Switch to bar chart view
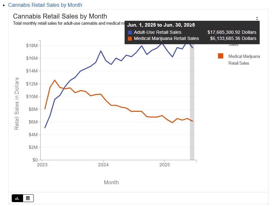This screenshot has height=206, width=273. 17,198
